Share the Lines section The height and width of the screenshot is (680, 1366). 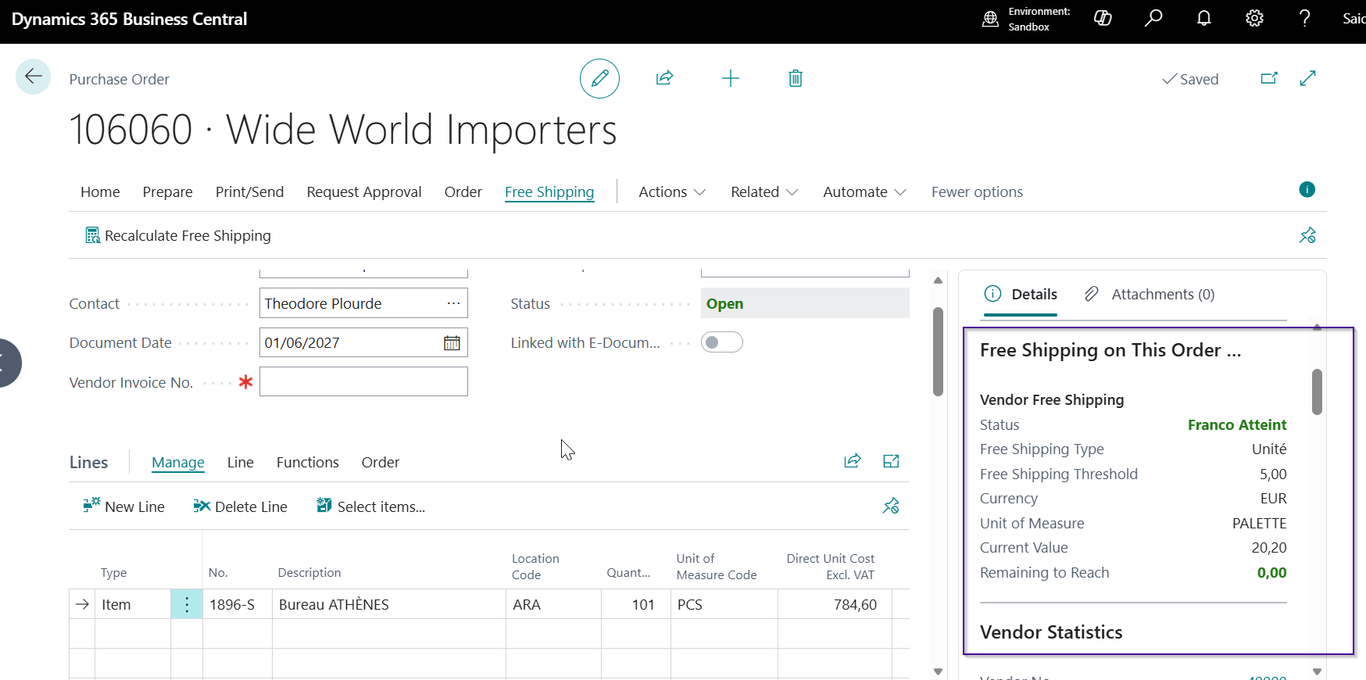[x=853, y=461]
